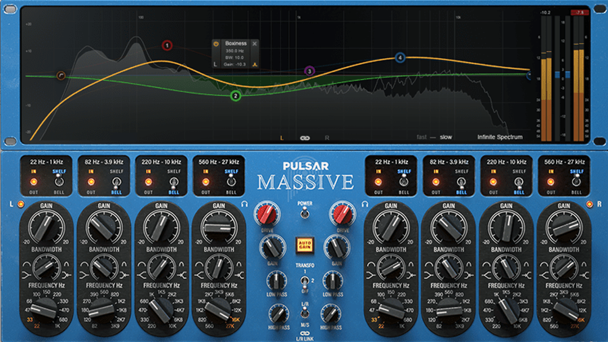
Task: Click Gain knob of left 22 Hz - 1 kHz band
Action: pyautogui.click(x=46, y=228)
